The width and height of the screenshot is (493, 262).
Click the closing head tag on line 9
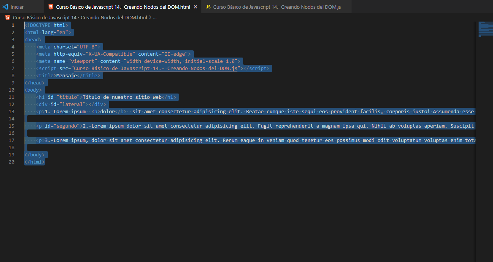[x=35, y=83]
